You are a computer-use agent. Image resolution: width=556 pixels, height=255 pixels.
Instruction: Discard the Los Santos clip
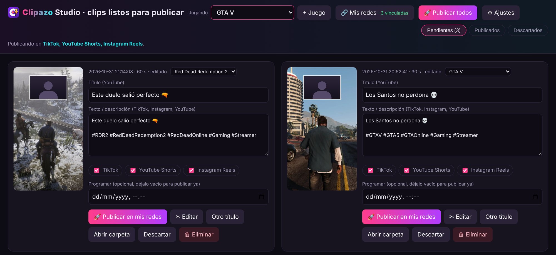(431, 234)
